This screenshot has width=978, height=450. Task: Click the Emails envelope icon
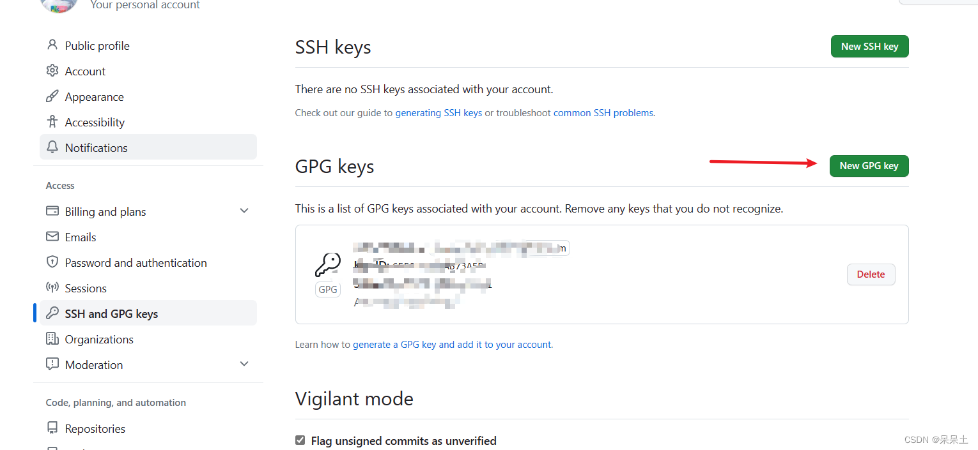(x=52, y=236)
